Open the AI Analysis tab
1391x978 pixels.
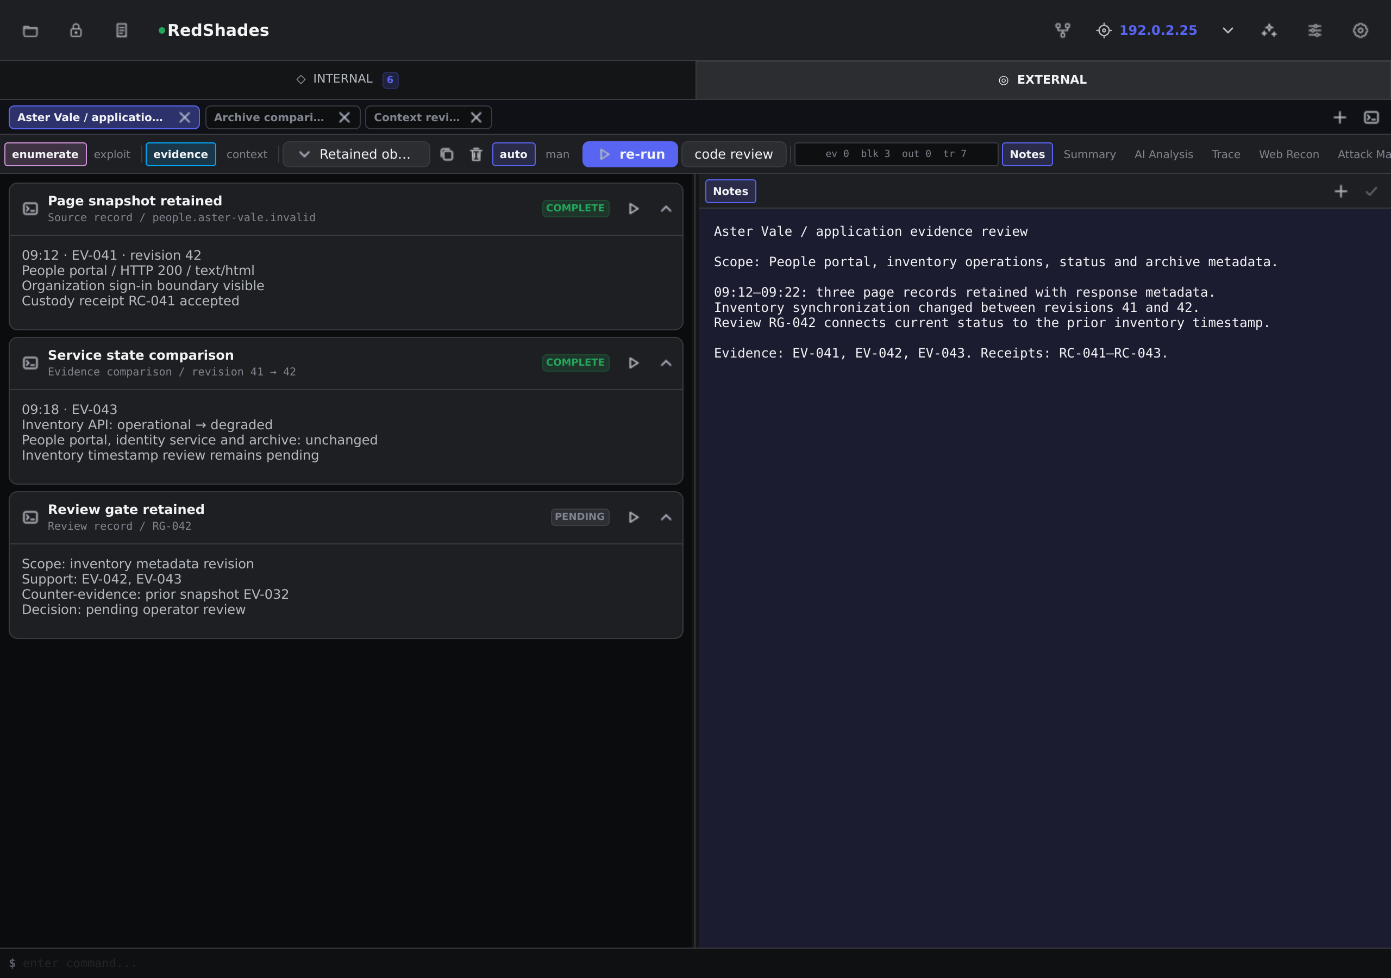(x=1163, y=154)
